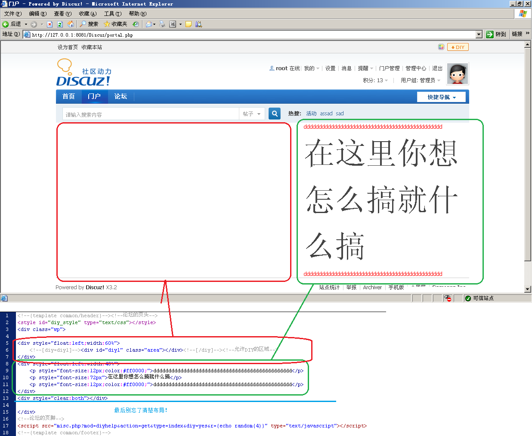Screen dimensions: 532x436
Task: Click the 设为首页 link
Action: [x=68, y=47]
